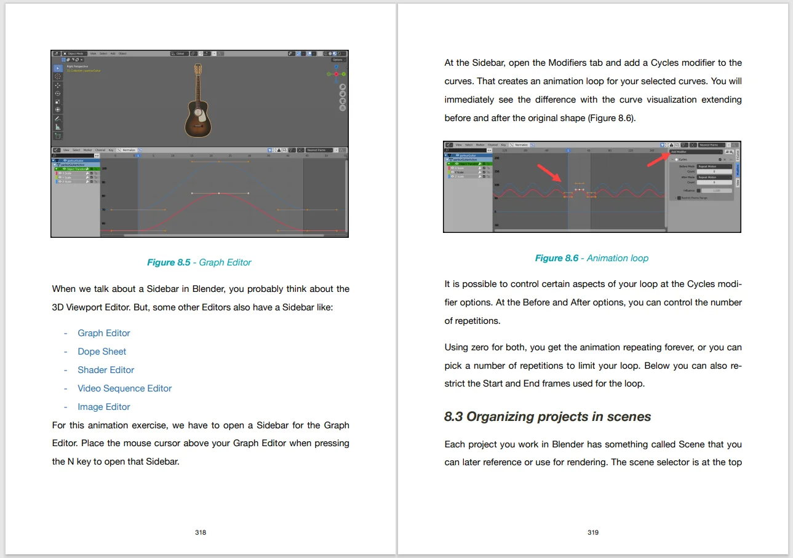This screenshot has width=793, height=558.
Task: Click the Add Cube tool icon
Action: coord(58,135)
